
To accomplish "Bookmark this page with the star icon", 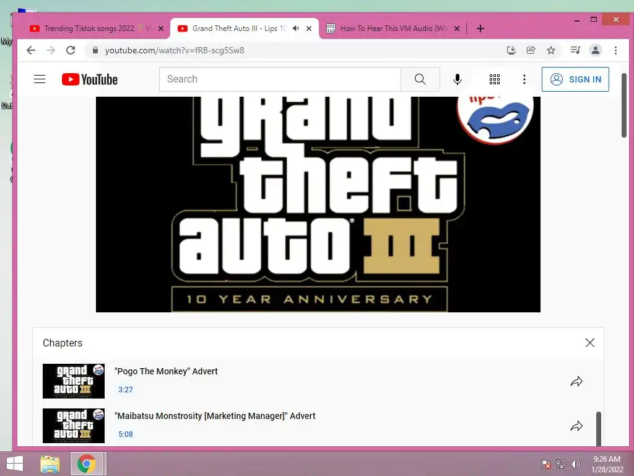I will click(550, 50).
